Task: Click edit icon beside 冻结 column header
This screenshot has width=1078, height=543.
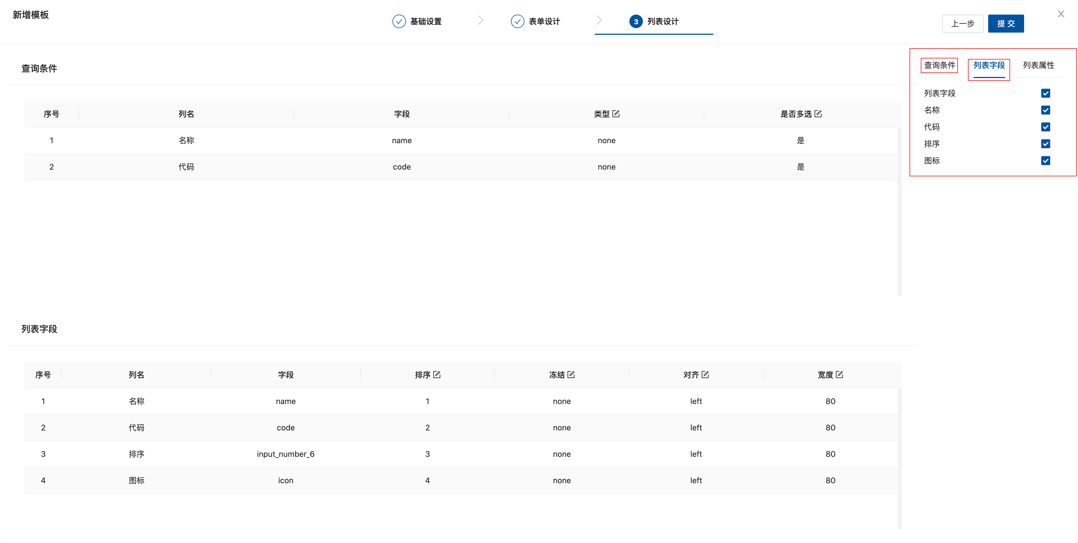Action: click(571, 375)
